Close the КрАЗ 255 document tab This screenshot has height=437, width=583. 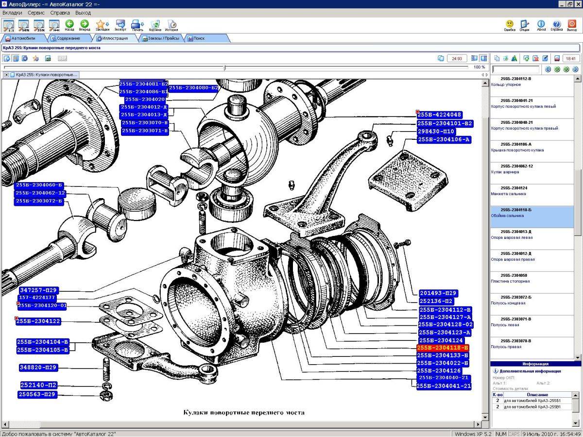click(7, 75)
